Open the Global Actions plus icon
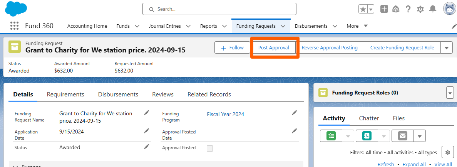Screen dimensions: 457x167 click(384, 9)
